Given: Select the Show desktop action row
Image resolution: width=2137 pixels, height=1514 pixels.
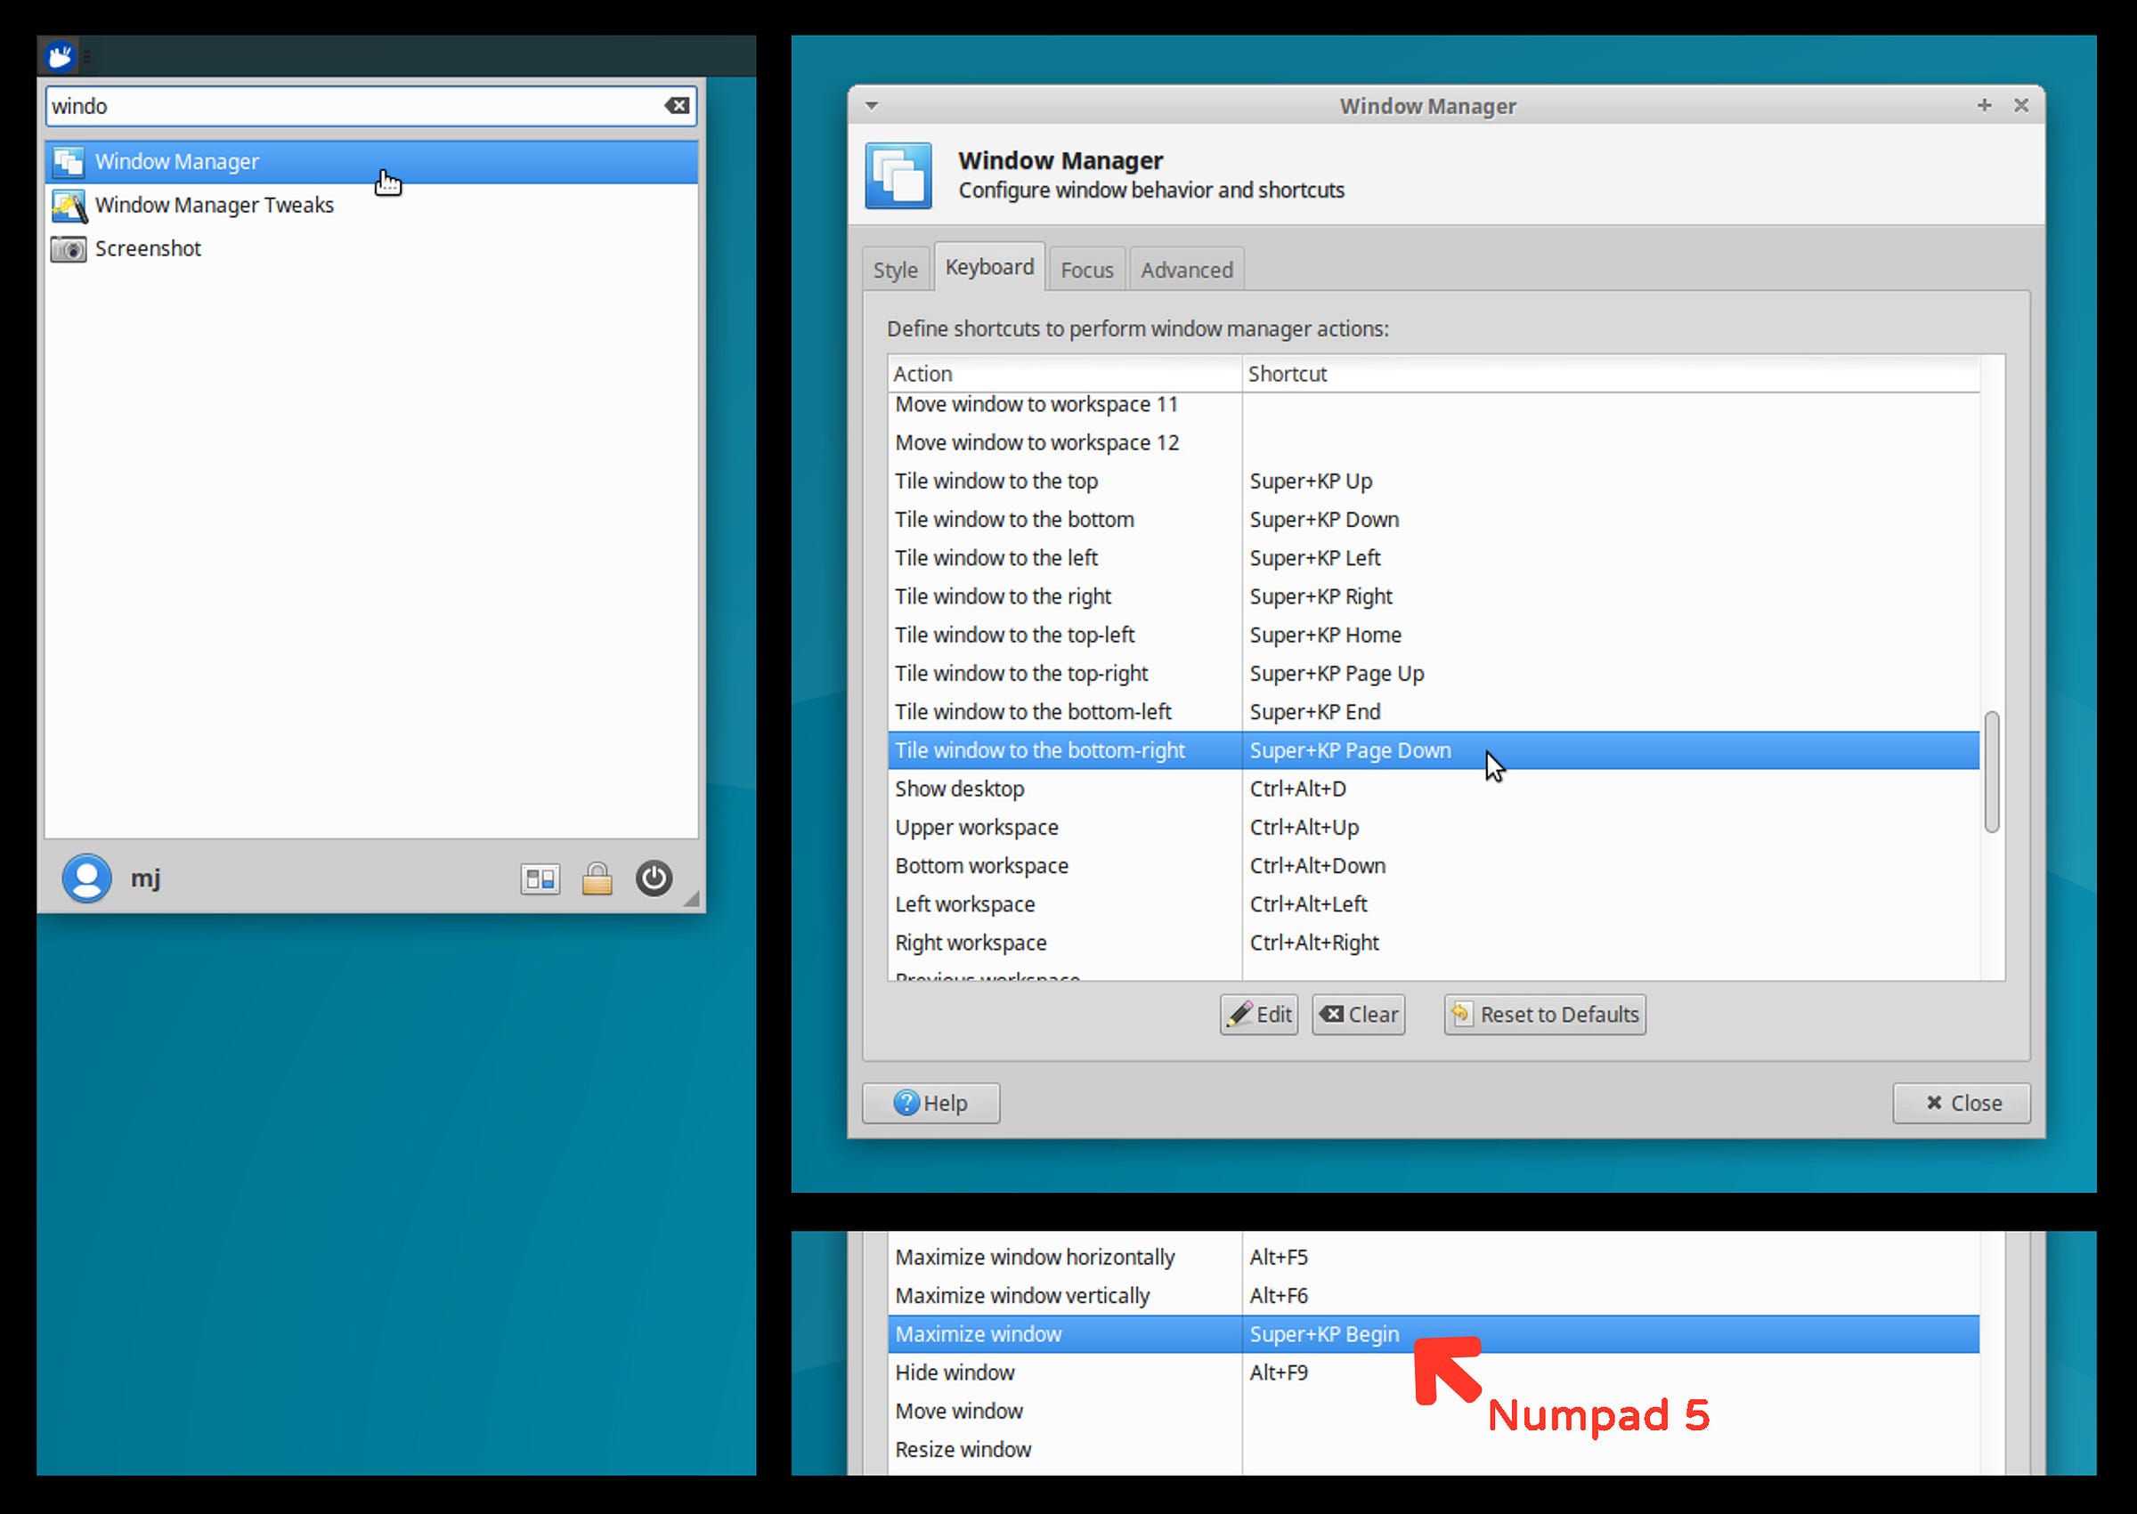Looking at the screenshot, I should [x=959, y=789].
